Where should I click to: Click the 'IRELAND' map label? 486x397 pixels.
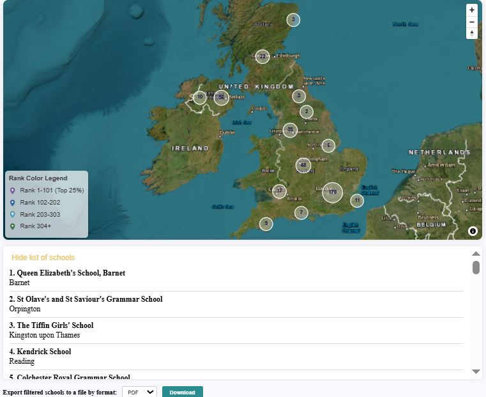coord(190,148)
